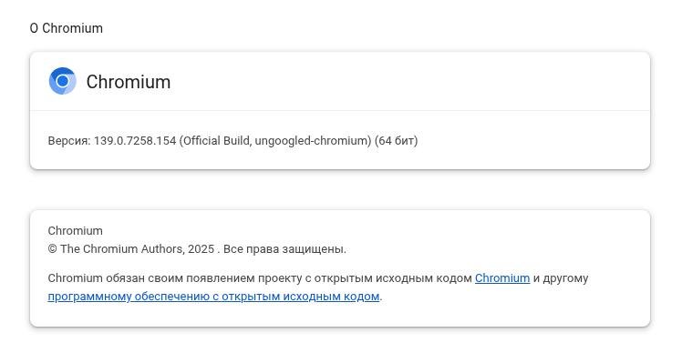Click the "© The Chromium Authors" copyright text
The width and height of the screenshot is (682, 363).
click(116, 248)
